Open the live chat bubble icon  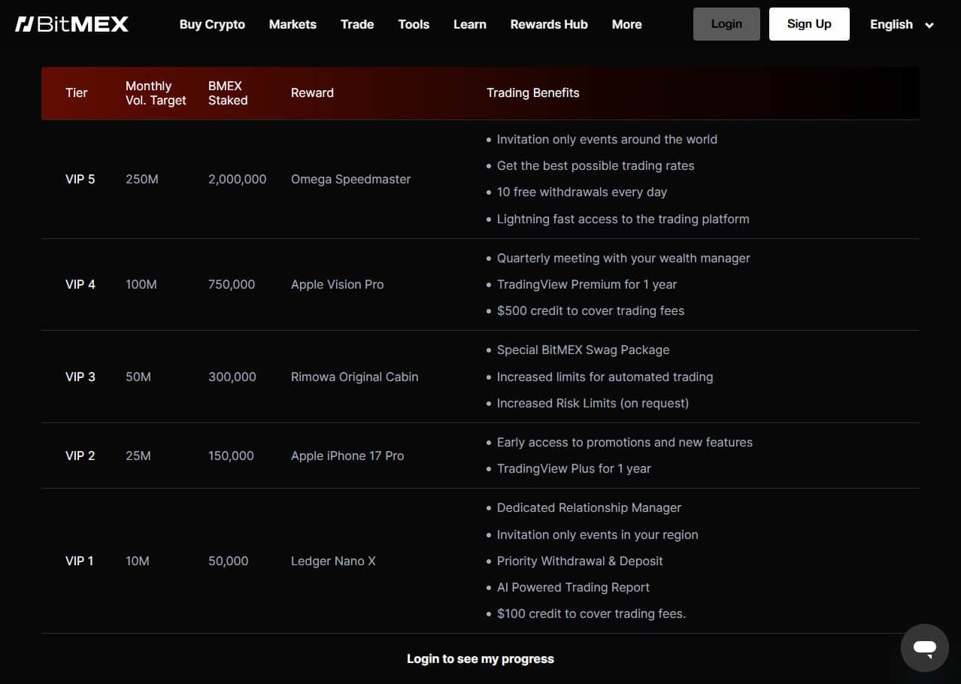click(x=924, y=647)
